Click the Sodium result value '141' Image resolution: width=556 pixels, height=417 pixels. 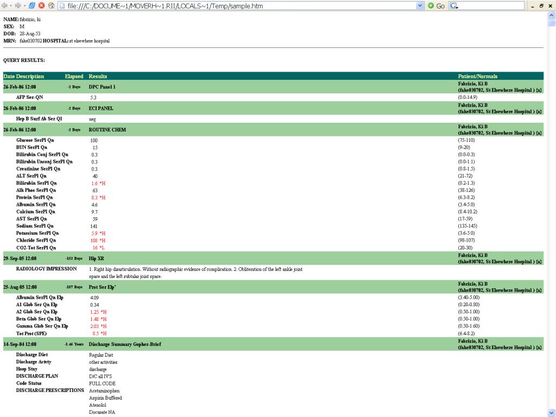click(94, 226)
